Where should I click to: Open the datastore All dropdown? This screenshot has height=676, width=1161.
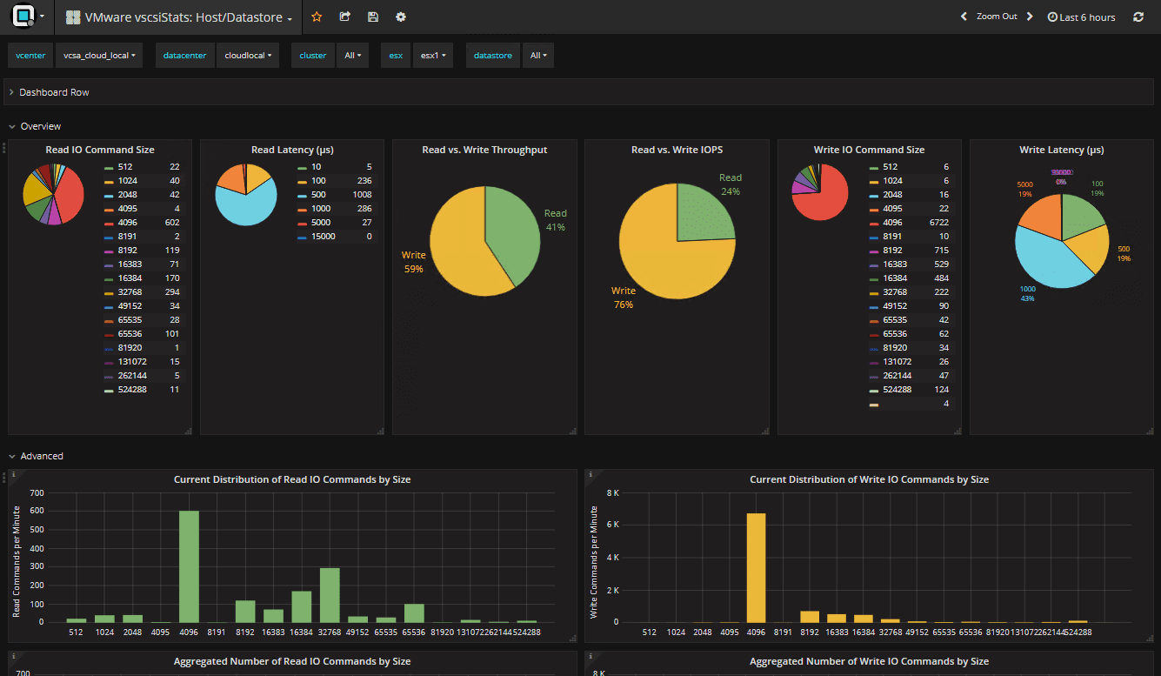point(537,54)
